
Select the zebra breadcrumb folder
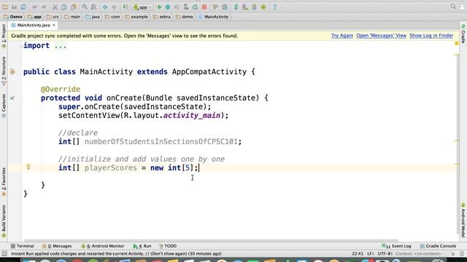pyautogui.click(x=162, y=17)
